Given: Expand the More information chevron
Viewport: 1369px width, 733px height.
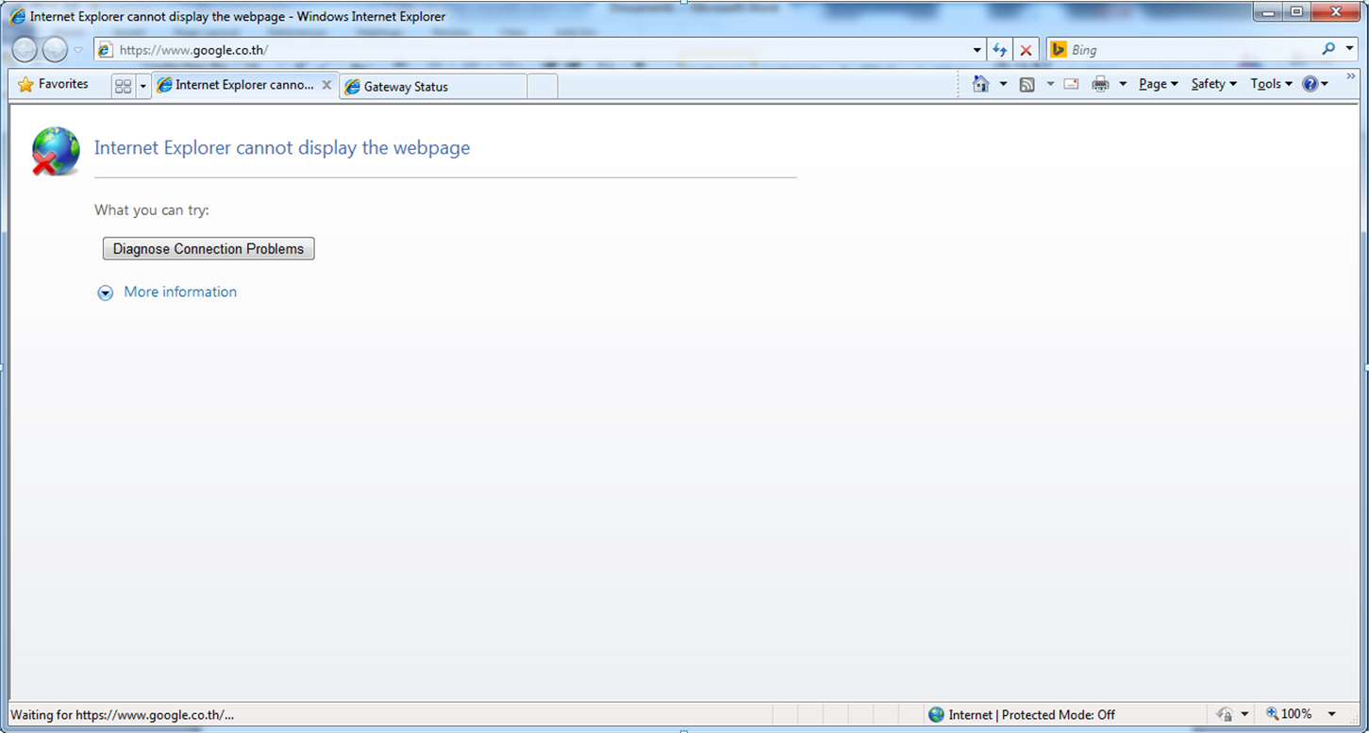Looking at the screenshot, I should 105,292.
